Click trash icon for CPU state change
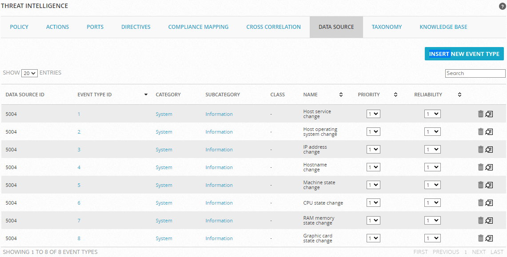 [x=480, y=203]
